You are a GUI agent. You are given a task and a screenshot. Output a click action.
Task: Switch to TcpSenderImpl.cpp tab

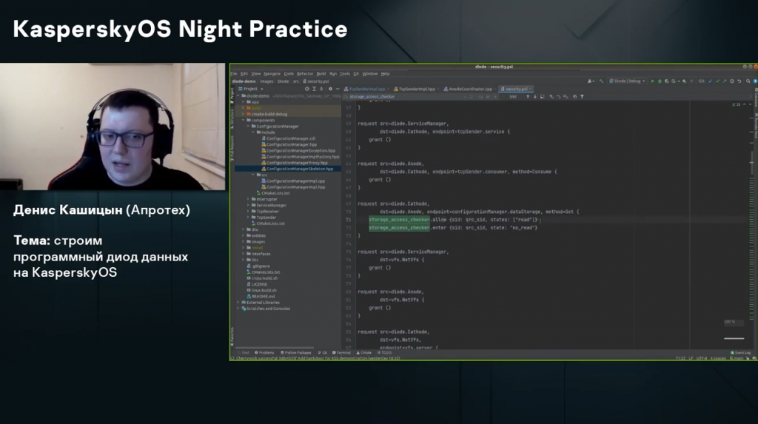[367, 89]
